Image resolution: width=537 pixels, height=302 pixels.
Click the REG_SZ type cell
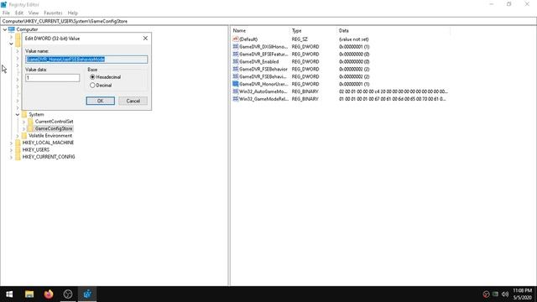pos(300,39)
